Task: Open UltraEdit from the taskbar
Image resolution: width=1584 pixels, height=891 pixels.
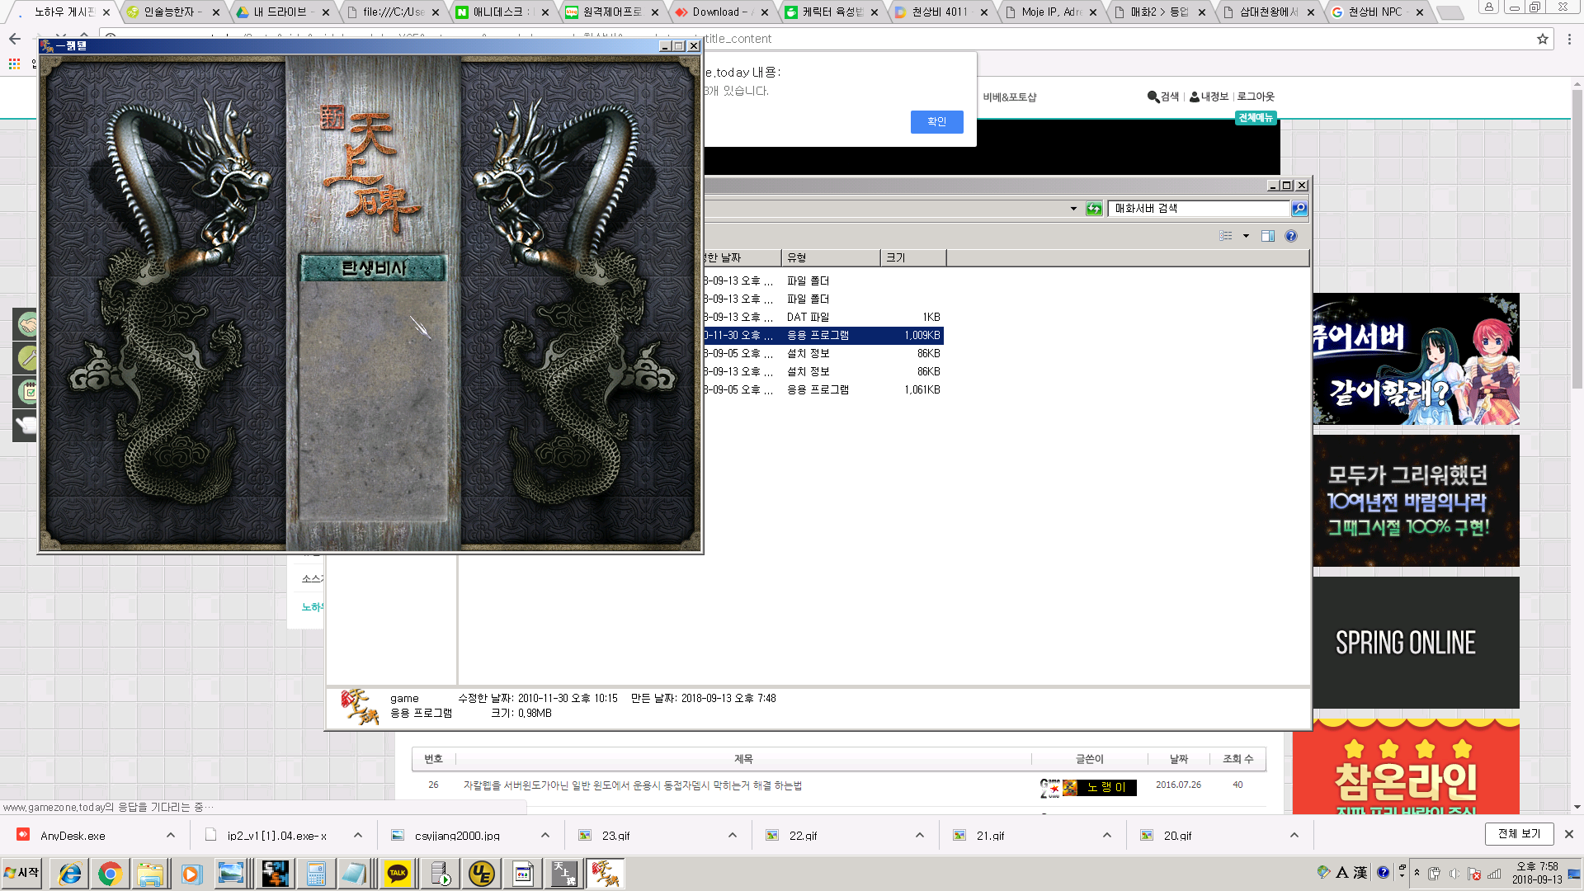Action: point(482,874)
